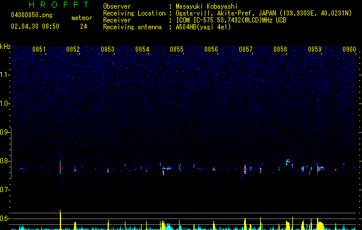Click the 'Receiving antenna' field label
Screen dimensions: 362x230
pyautogui.click(x=132, y=27)
